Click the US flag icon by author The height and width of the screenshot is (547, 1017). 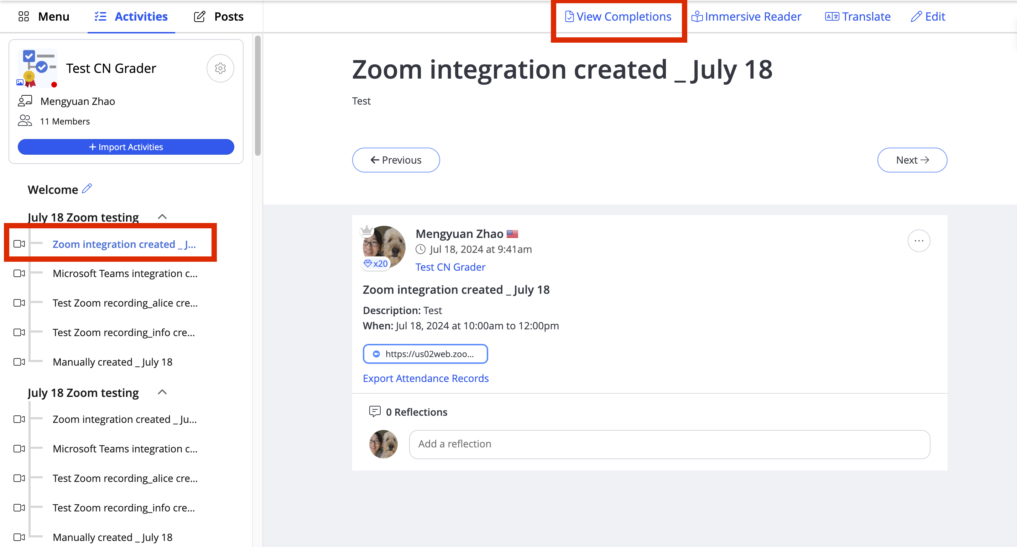[512, 234]
